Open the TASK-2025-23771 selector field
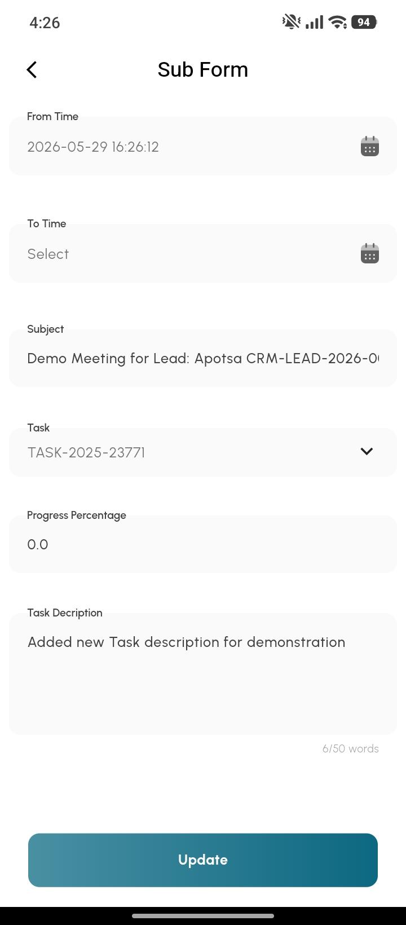 pyautogui.click(x=203, y=452)
